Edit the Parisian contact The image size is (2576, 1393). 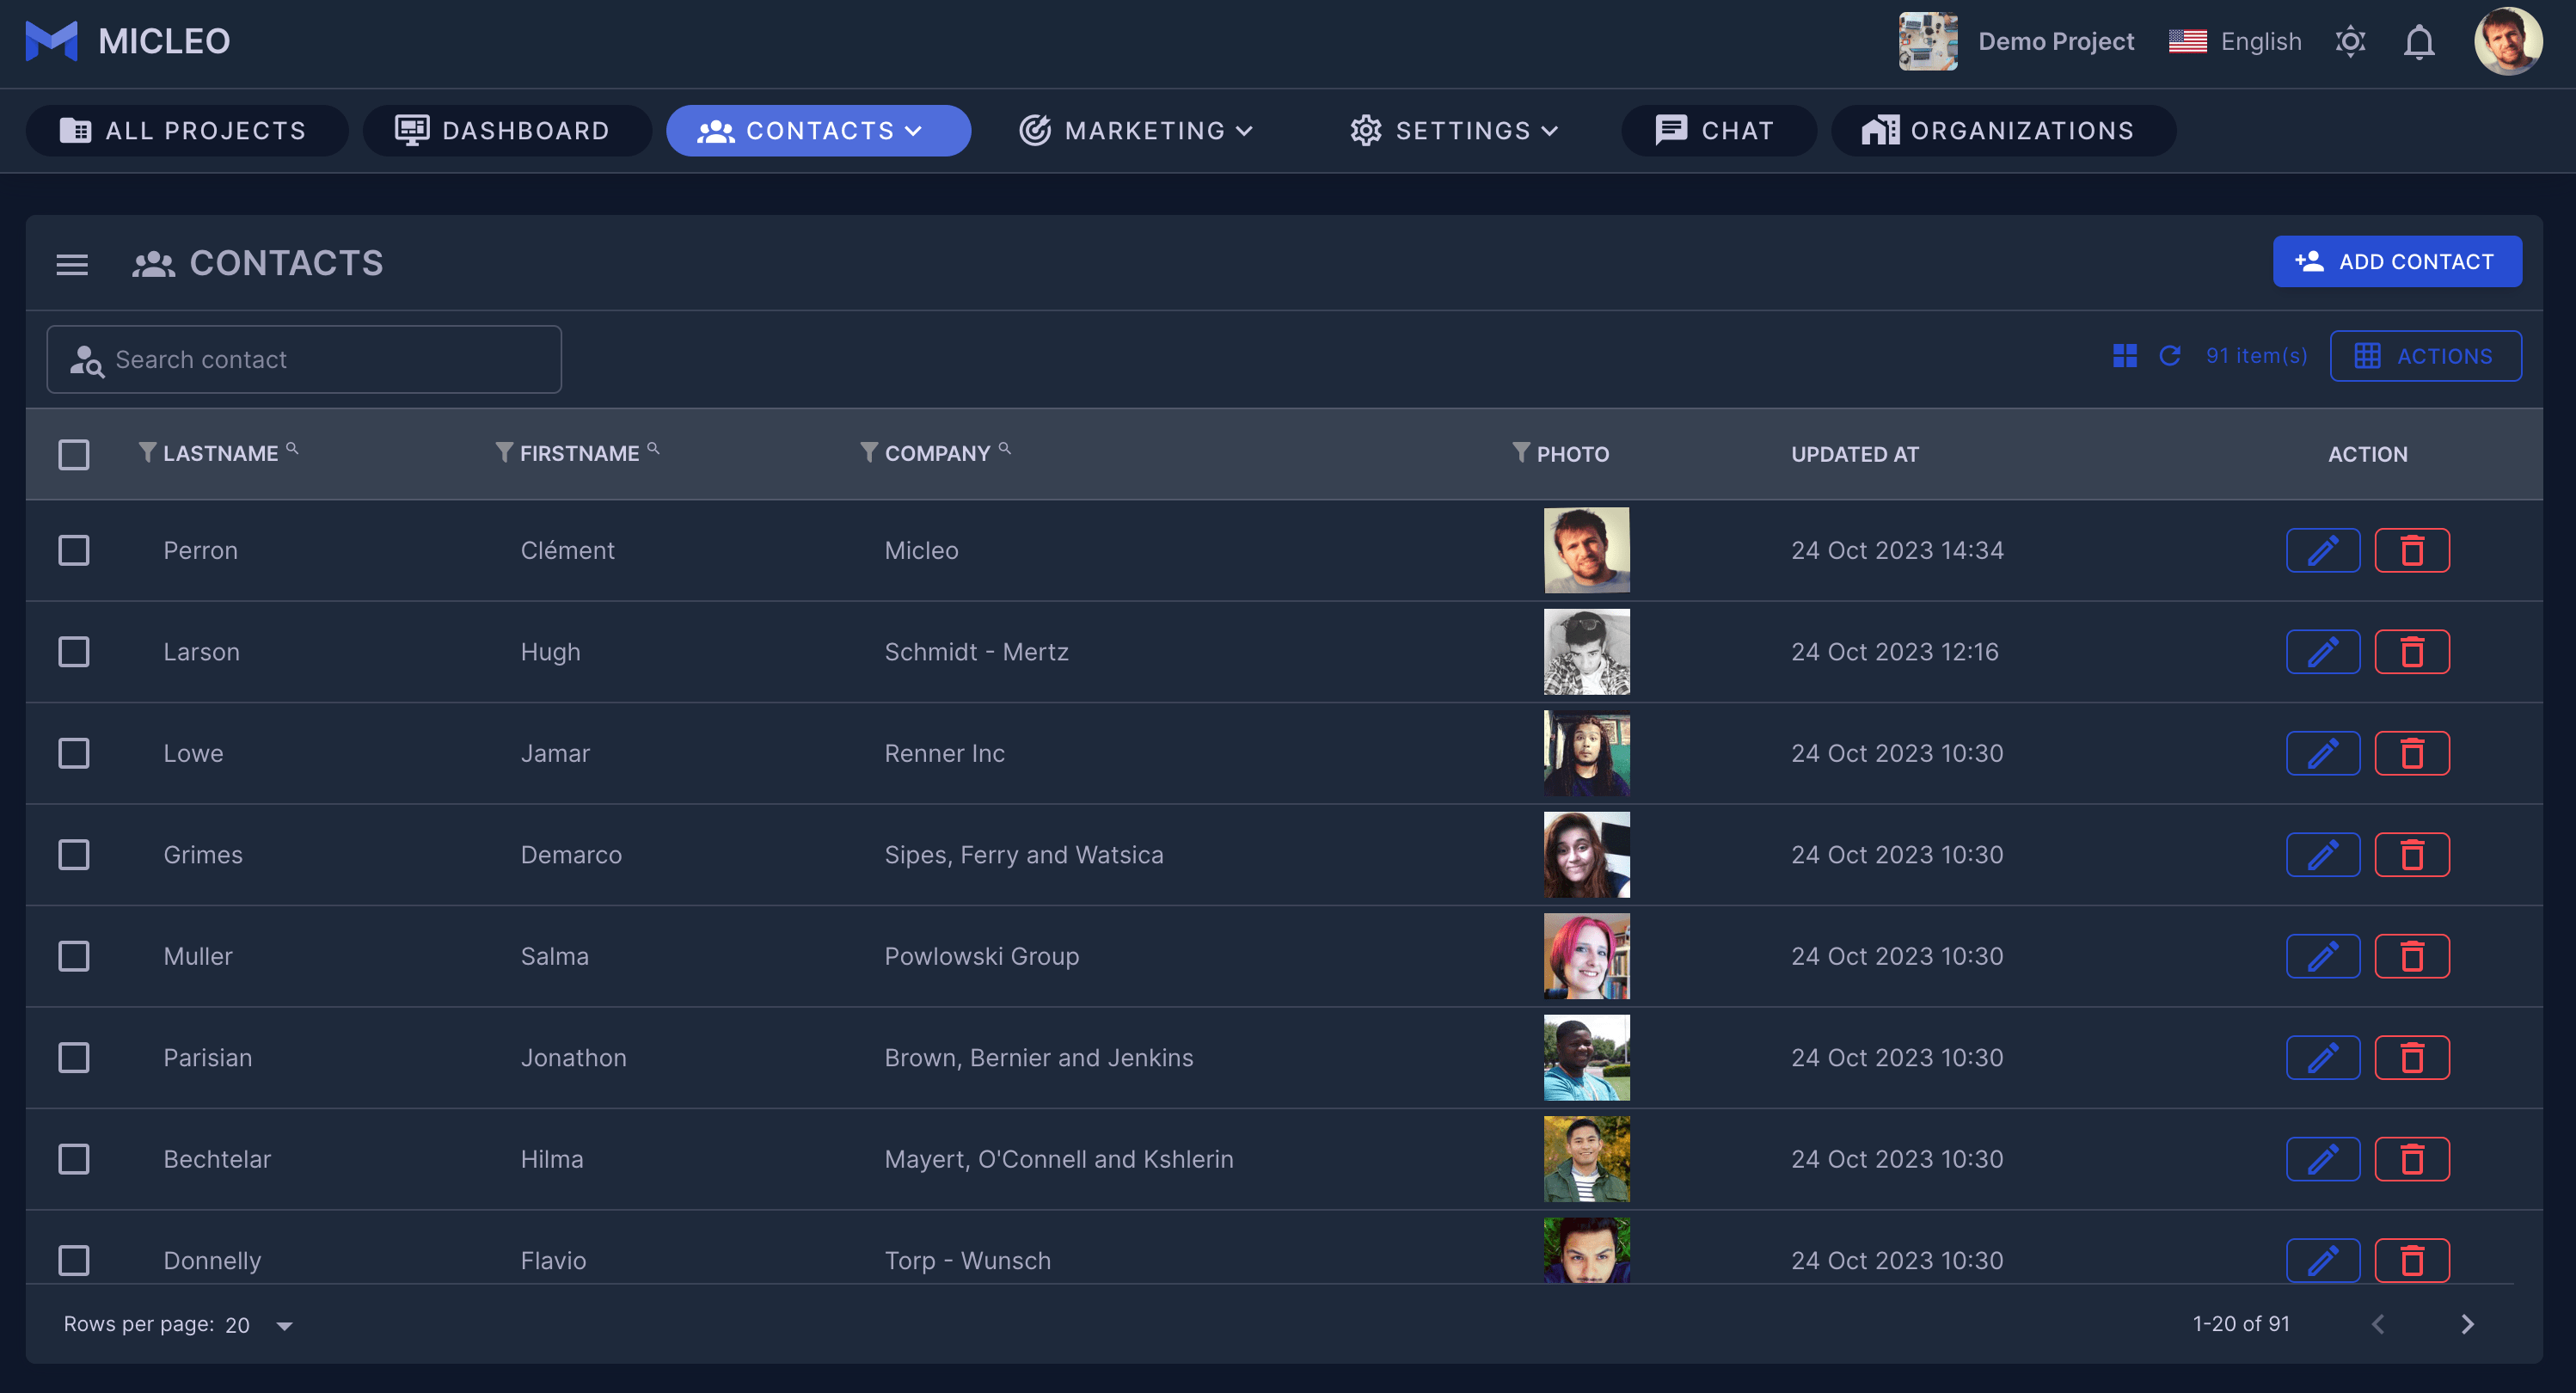(2323, 1058)
